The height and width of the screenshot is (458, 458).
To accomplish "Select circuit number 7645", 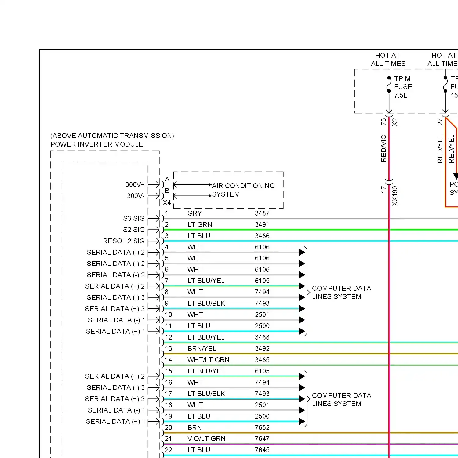I will (262, 450).
